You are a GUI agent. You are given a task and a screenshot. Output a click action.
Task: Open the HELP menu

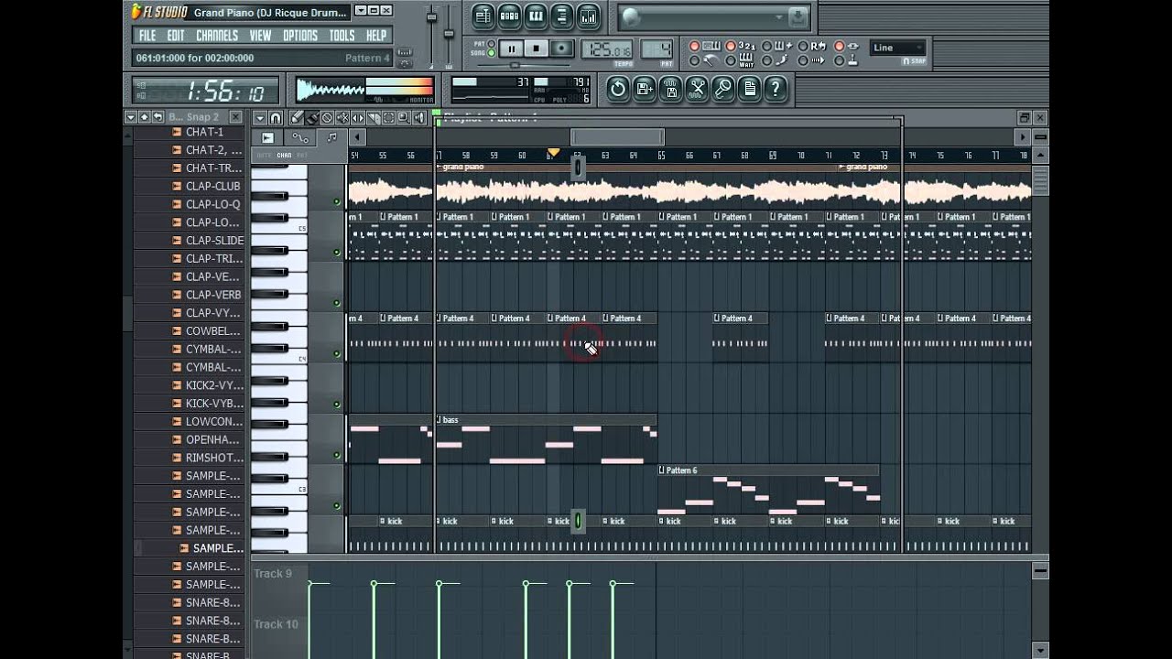pyautogui.click(x=376, y=36)
